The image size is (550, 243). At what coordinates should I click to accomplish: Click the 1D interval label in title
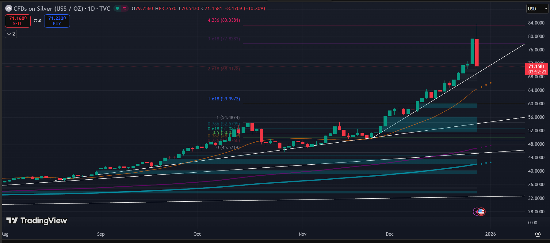click(x=91, y=9)
